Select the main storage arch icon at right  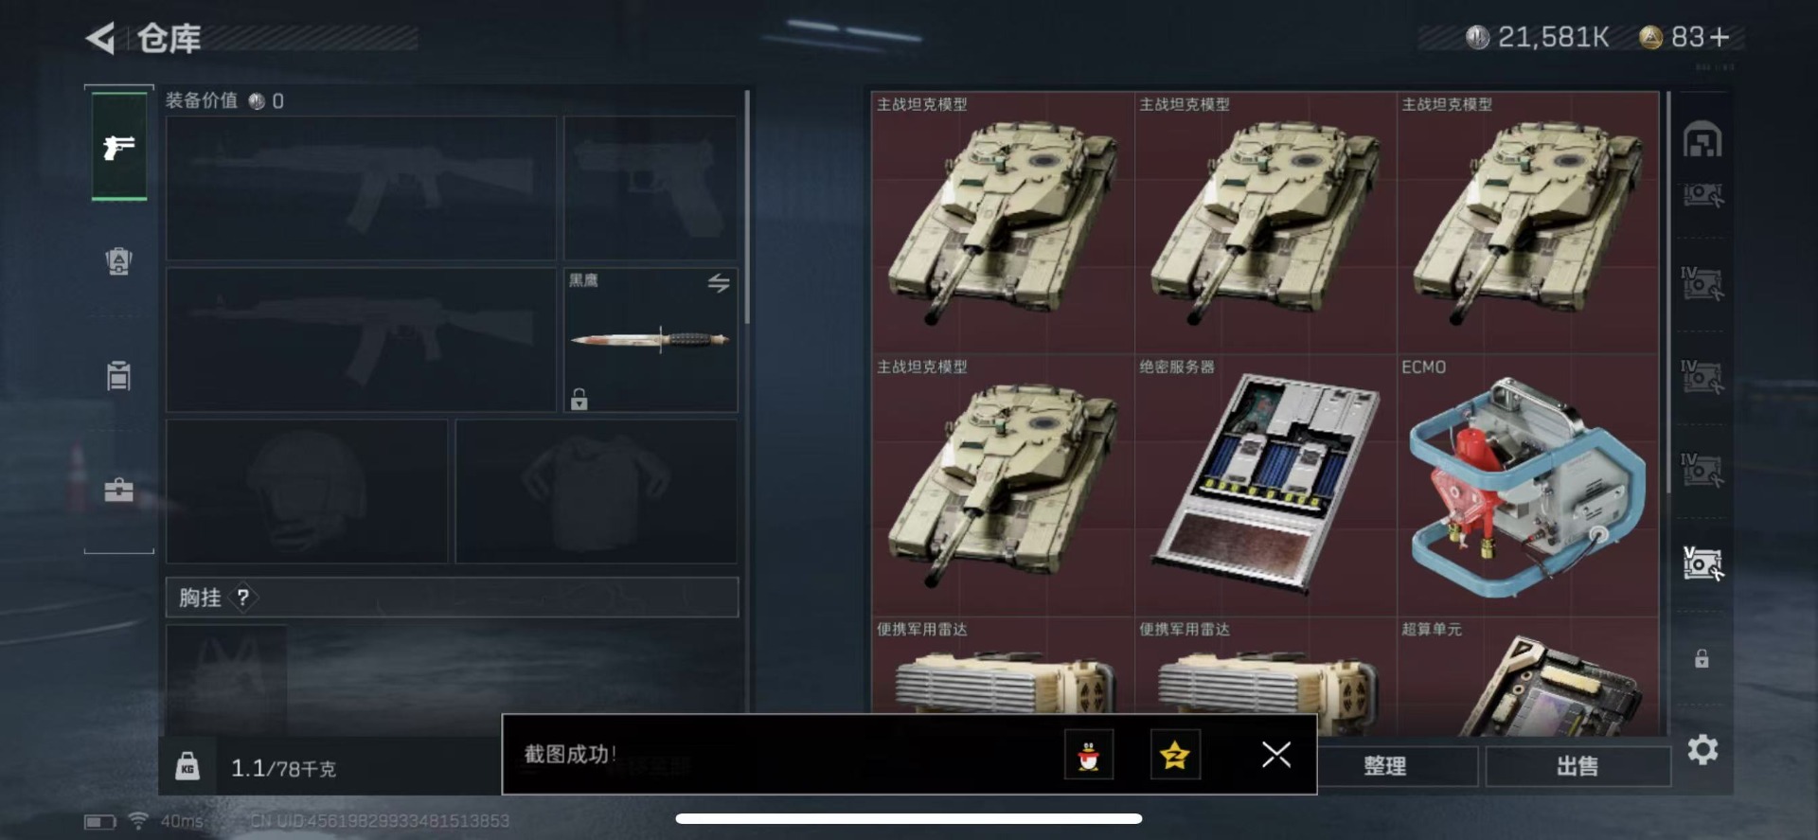(1702, 139)
